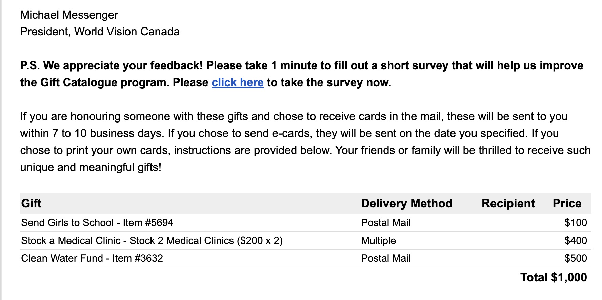Viewport: 602px width, 300px height.
Task: Click the Delivery Method column header
Action: coord(406,203)
